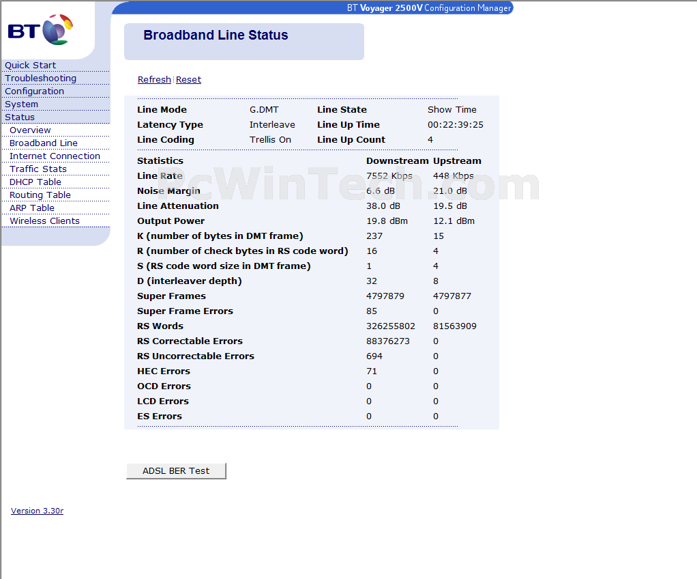The height and width of the screenshot is (579, 697).
Task: Select the D (interleaver depth) label
Action: click(190, 281)
